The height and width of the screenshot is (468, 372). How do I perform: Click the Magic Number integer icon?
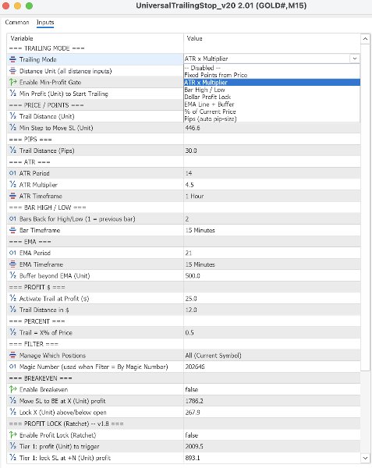[x=12, y=367]
